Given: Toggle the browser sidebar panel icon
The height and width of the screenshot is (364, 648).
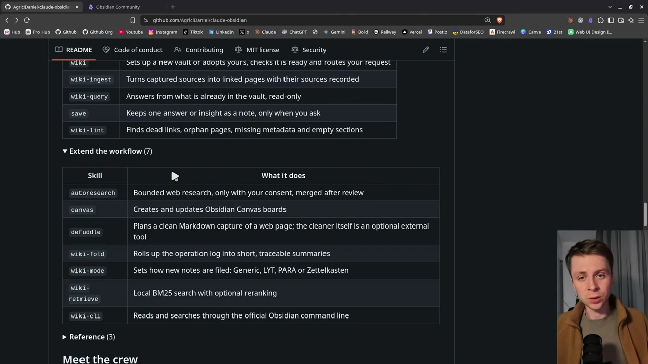Looking at the screenshot, I should point(611,20).
